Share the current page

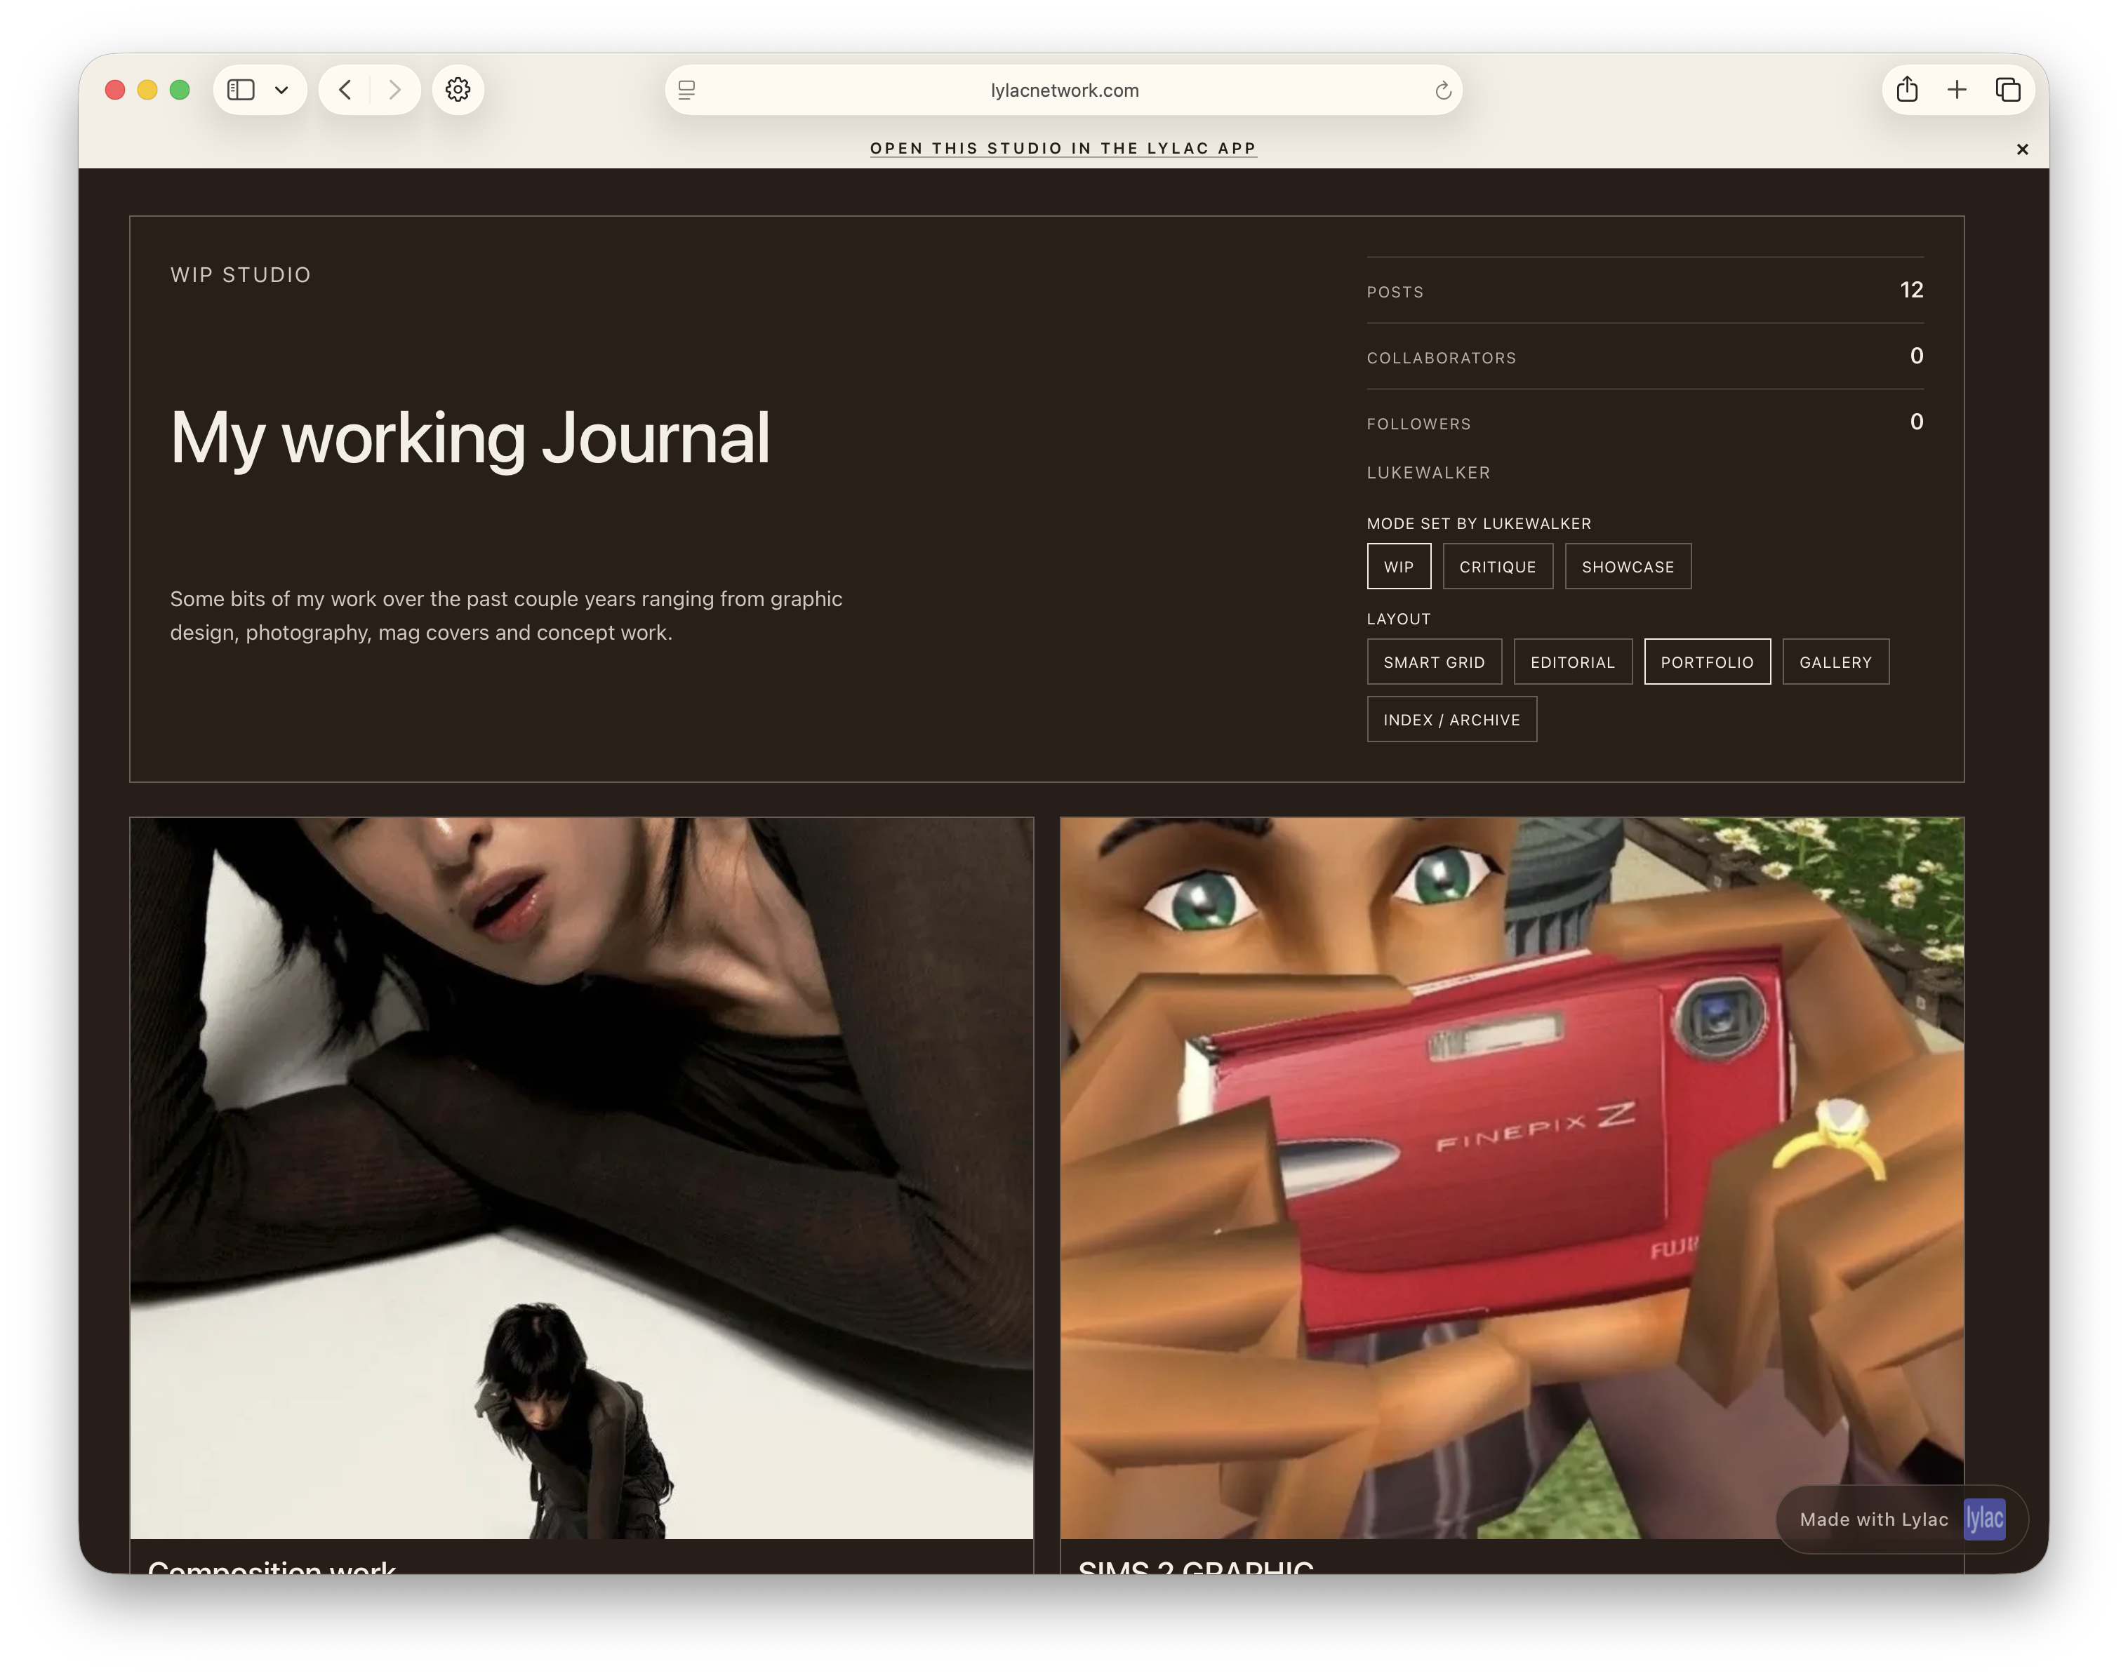1907,89
